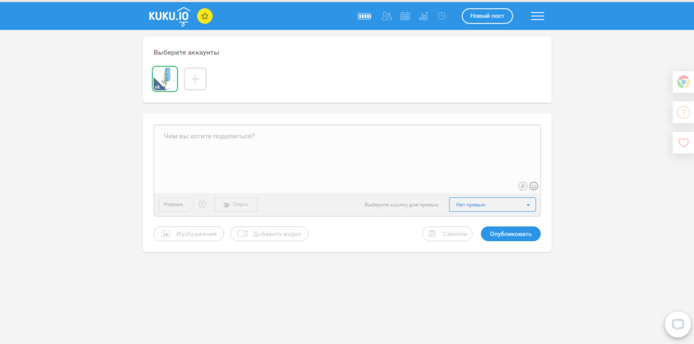Click the add account plus tile
694x344 pixels.
coord(195,79)
